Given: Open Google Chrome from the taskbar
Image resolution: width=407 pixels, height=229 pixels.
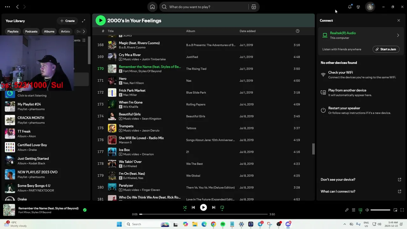Looking at the screenshot, I should click(x=213, y=224).
